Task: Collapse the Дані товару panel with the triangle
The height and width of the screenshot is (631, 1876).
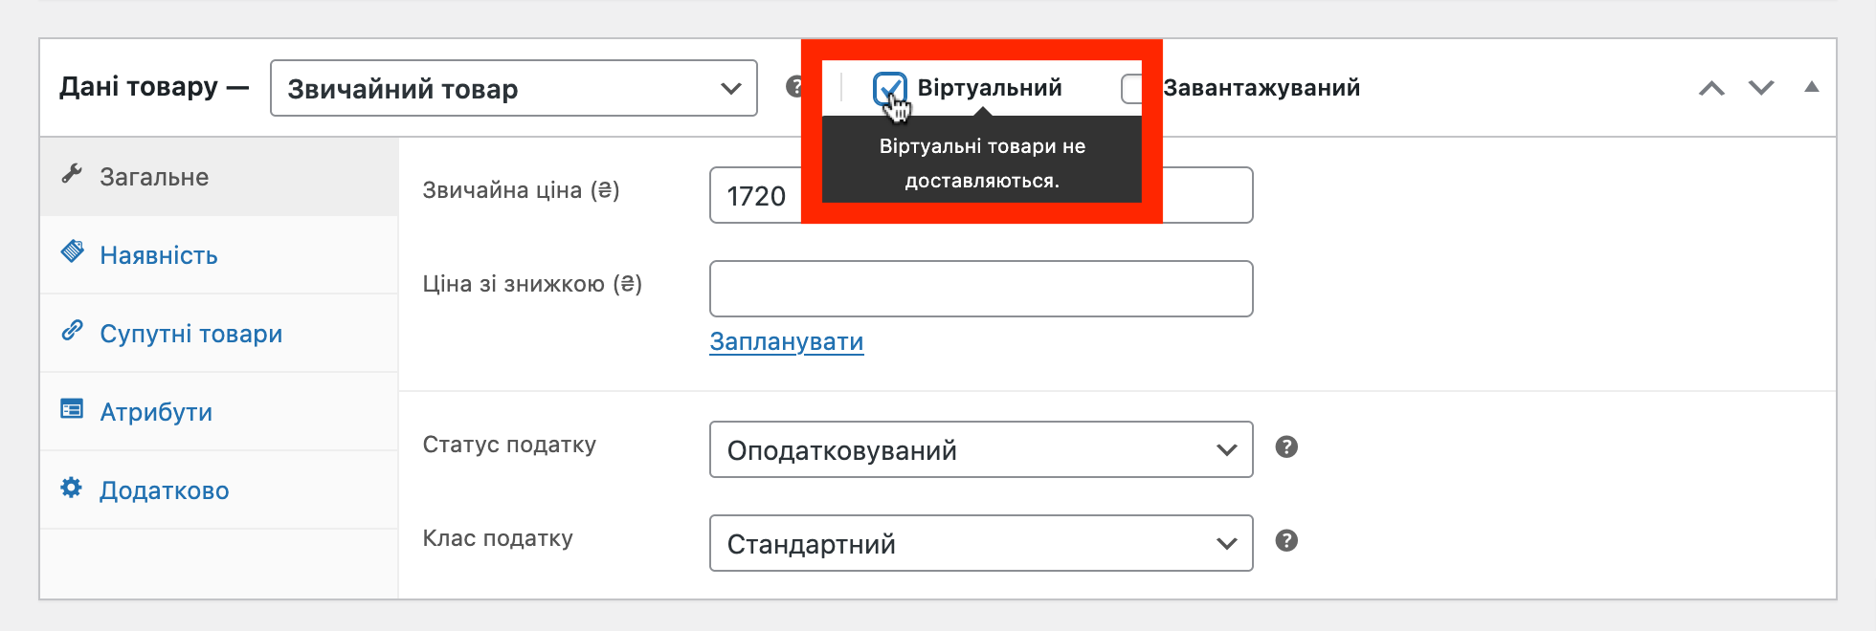Action: pos(1811,87)
